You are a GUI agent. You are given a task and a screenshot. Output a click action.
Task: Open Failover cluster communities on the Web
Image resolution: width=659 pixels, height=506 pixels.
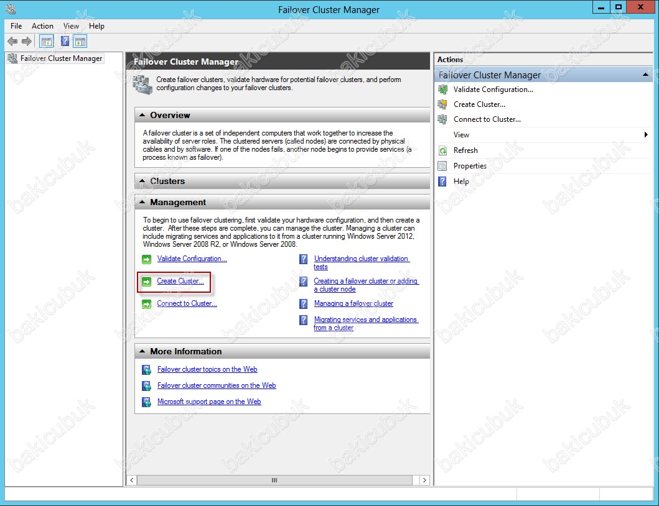[217, 385]
